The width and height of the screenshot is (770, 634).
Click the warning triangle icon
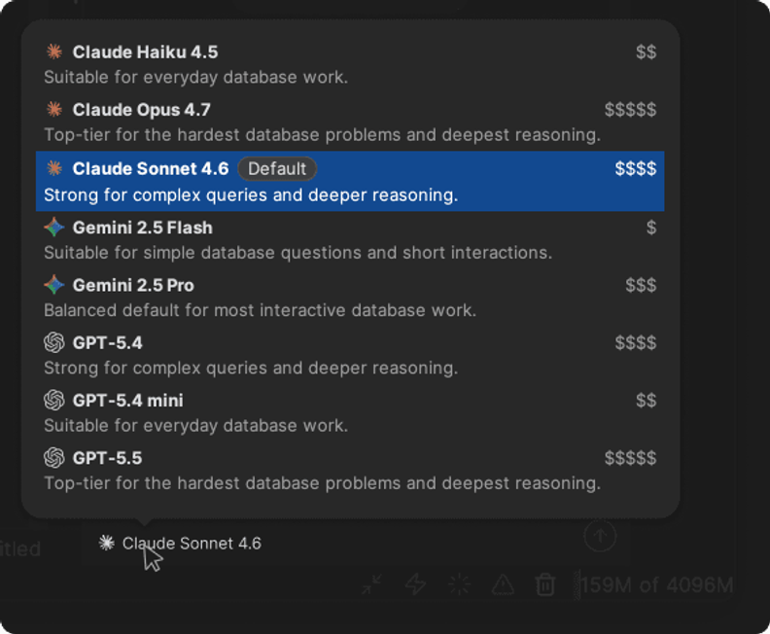[x=503, y=584]
